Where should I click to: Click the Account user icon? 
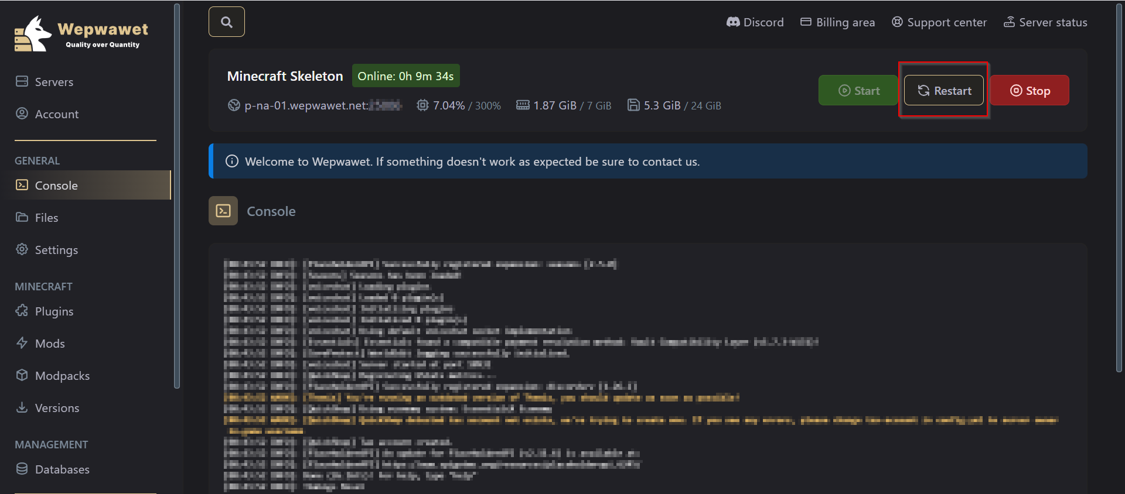(22, 114)
